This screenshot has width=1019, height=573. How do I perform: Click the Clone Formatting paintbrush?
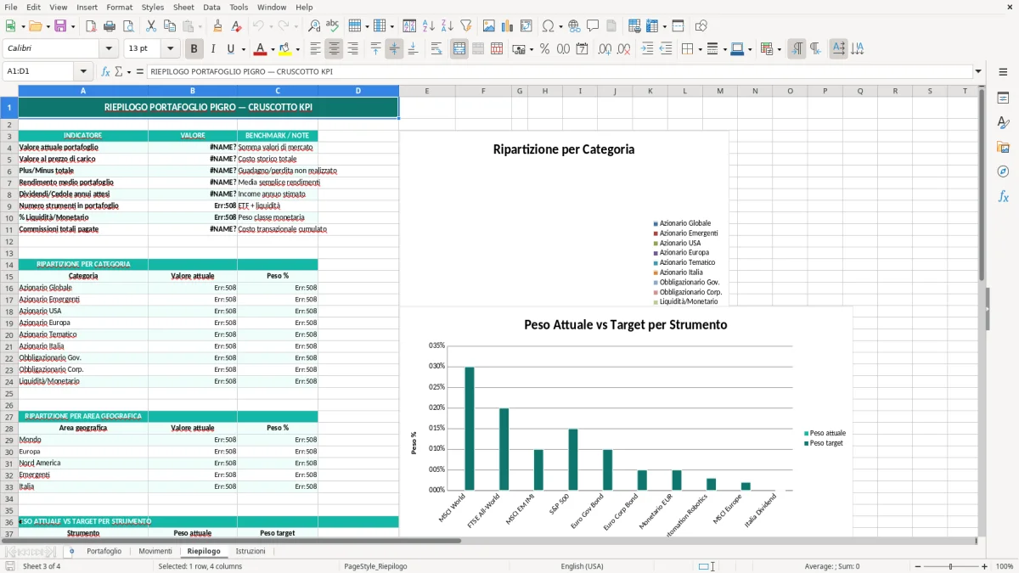(217, 26)
